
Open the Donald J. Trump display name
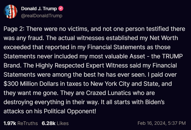(x=39, y=9)
